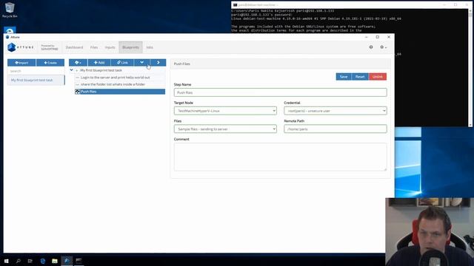Switch to the Jobs tab
This screenshot has height=266, width=474.
[150, 47]
